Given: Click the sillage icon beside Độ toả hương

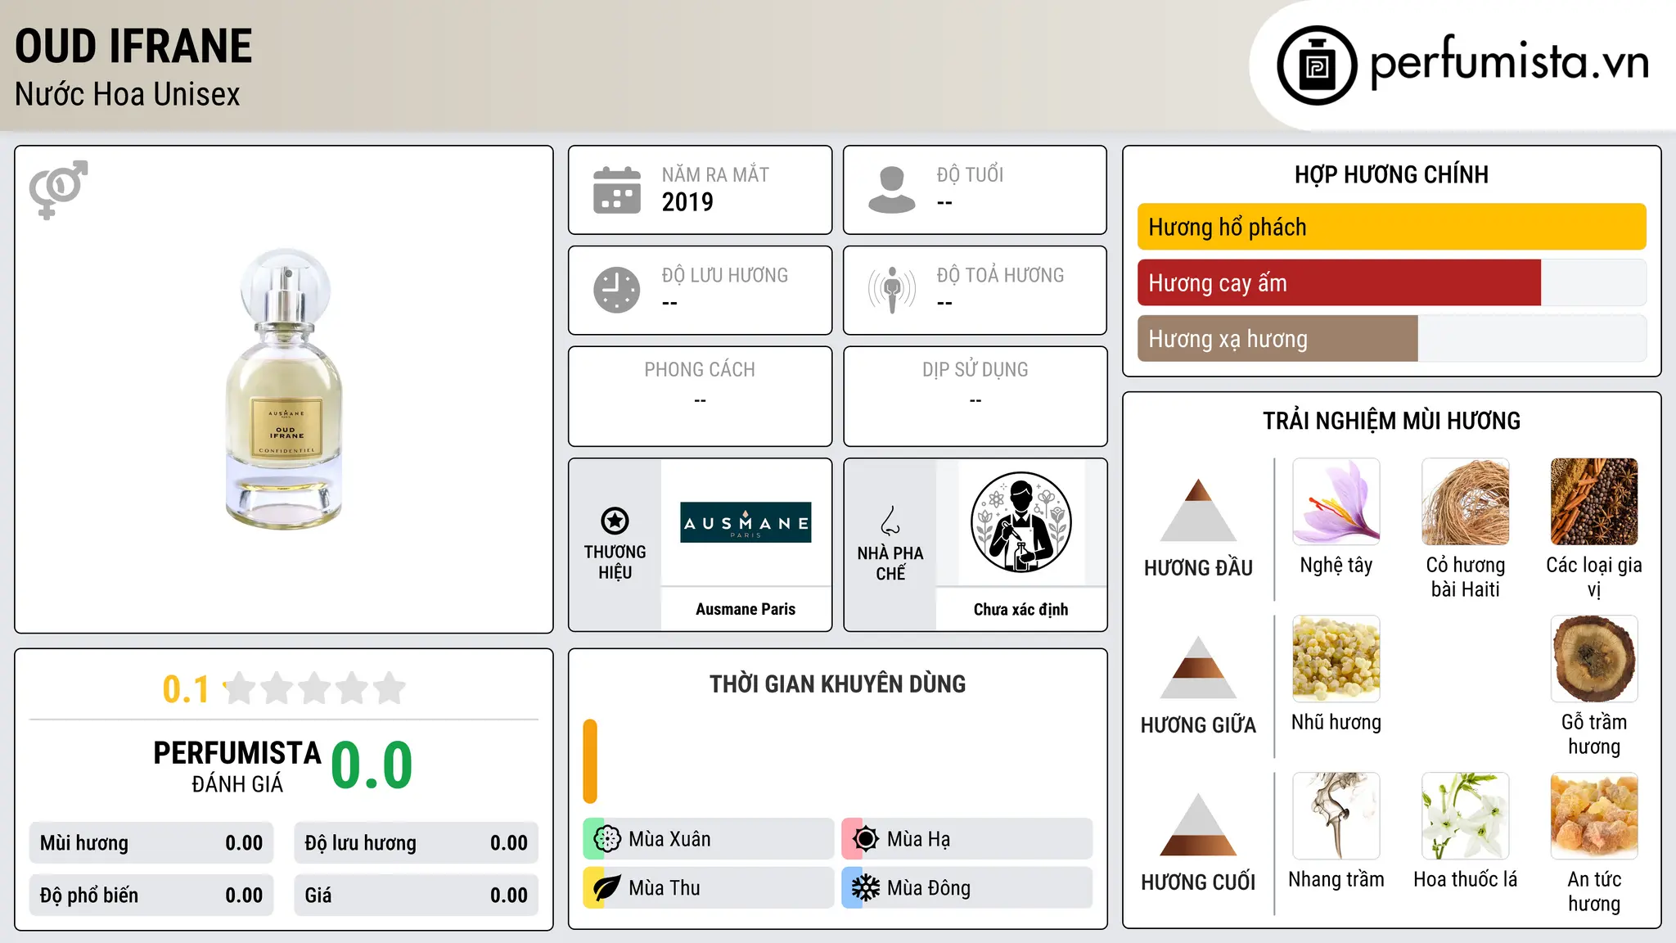Looking at the screenshot, I should coord(892,290).
